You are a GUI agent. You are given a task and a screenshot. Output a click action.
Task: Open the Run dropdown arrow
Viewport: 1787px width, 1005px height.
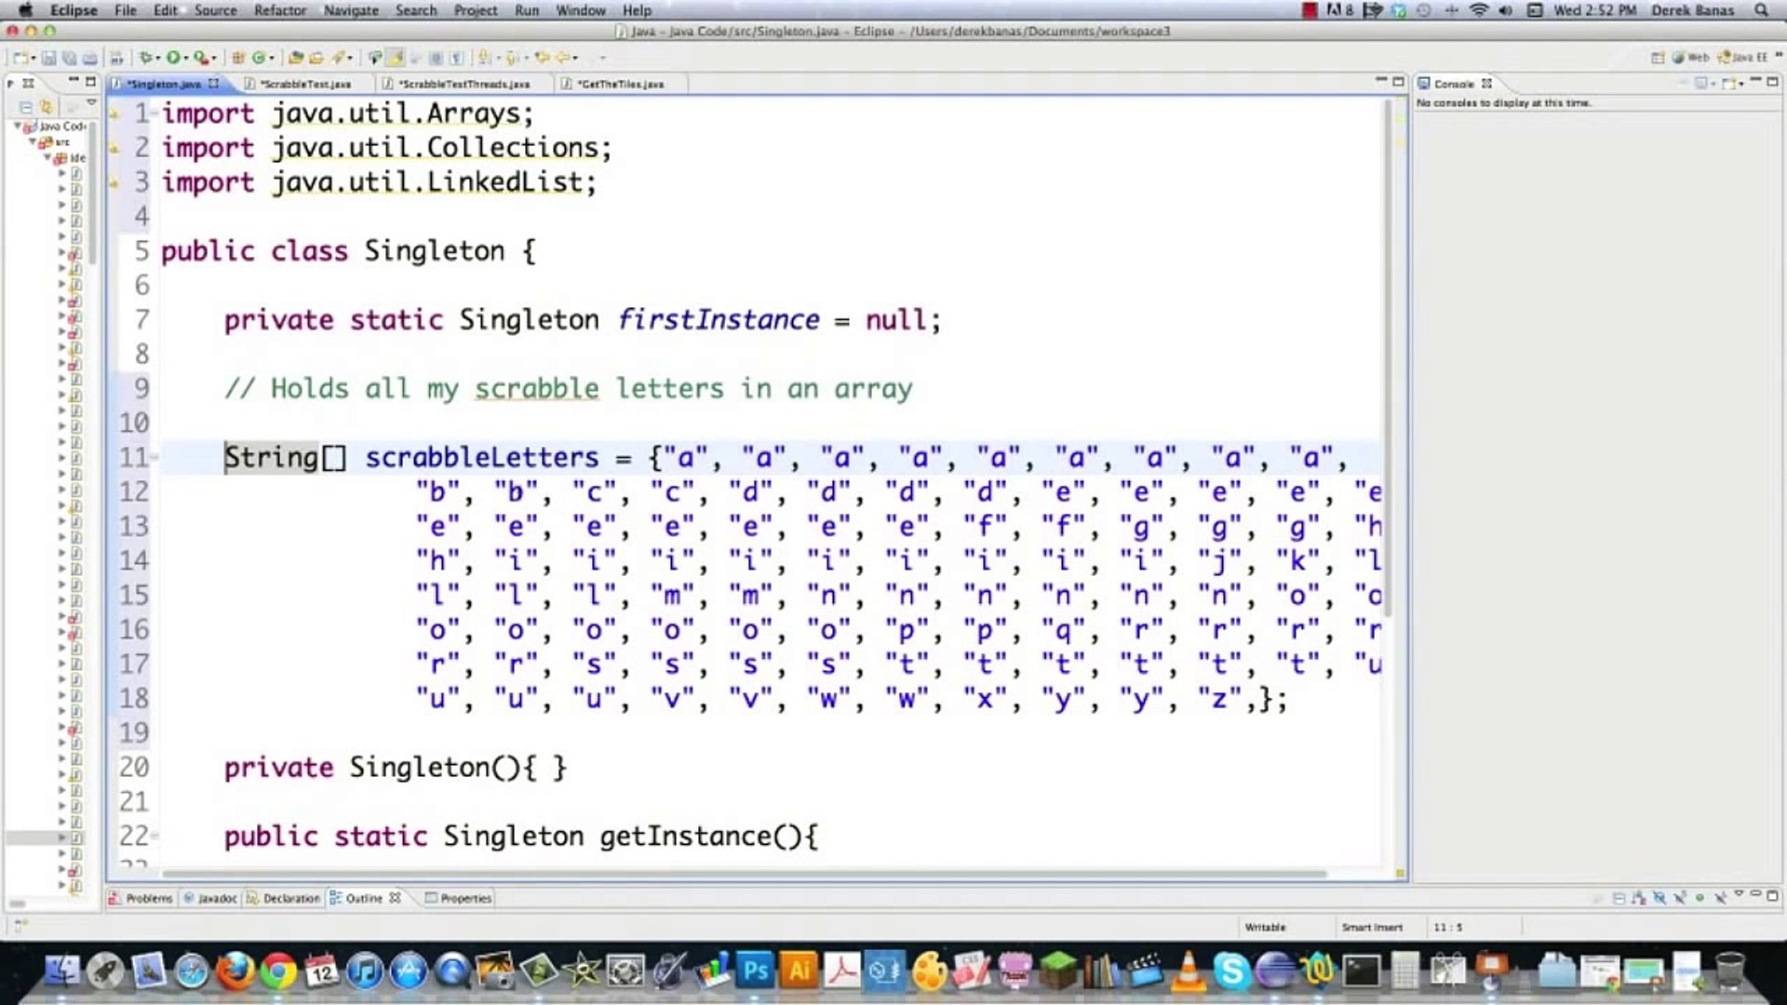pos(186,59)
